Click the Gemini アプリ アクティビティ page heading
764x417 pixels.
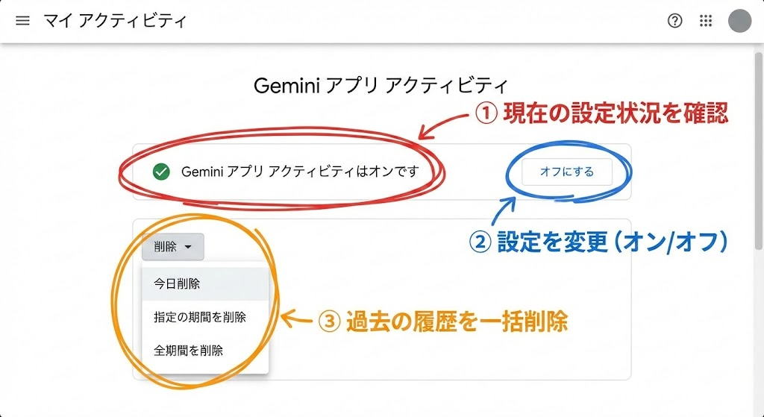[x=381, y=85]
